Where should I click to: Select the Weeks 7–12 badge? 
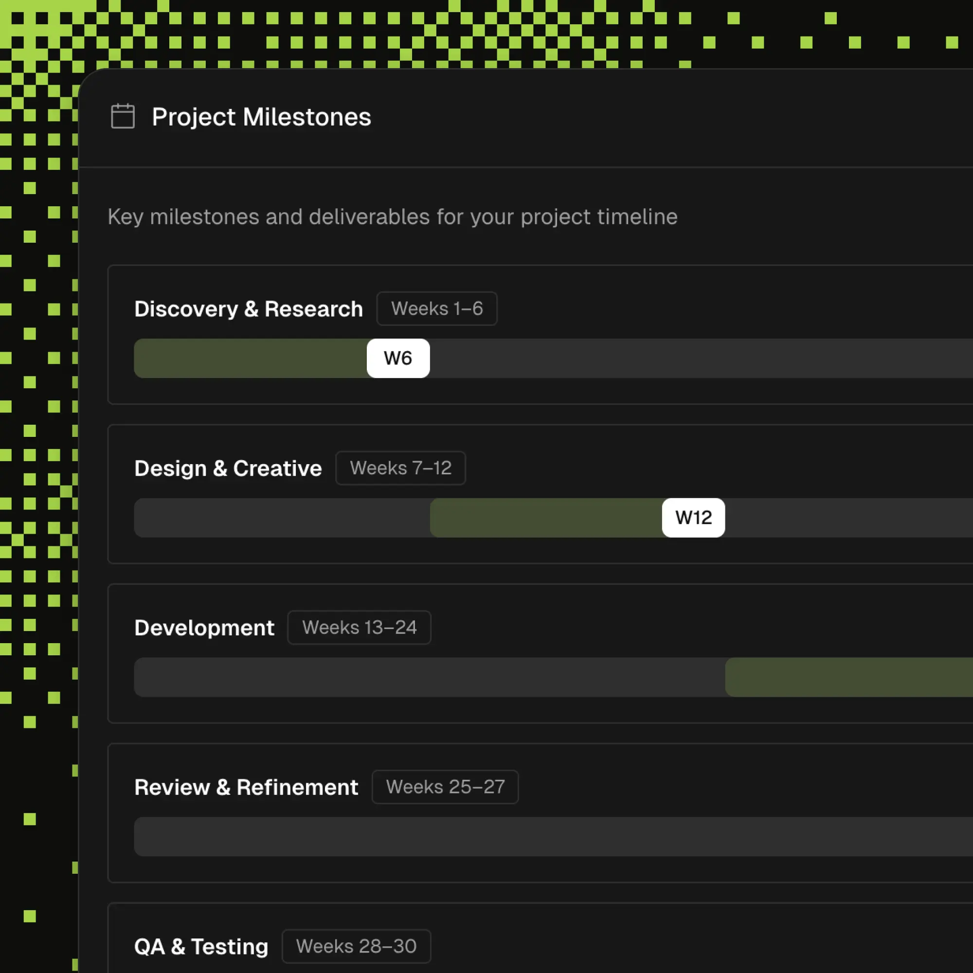pyautogui.click(x=400, y=468)
